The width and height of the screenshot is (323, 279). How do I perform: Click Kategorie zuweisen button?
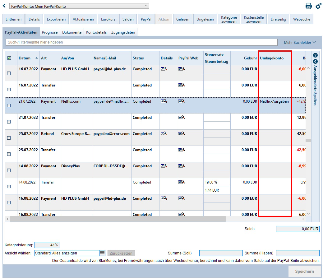point(229,19)
